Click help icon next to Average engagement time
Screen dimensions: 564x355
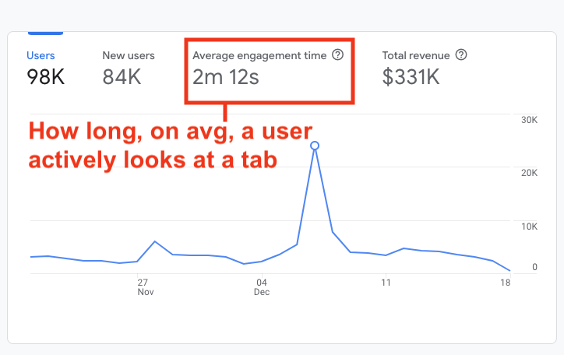pyautogui.click(x=337, y=55)
